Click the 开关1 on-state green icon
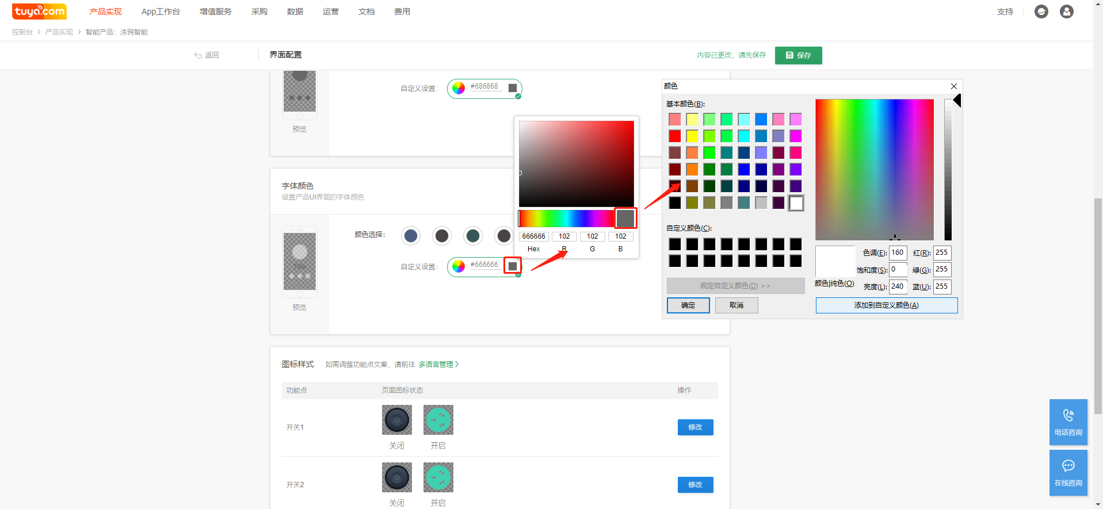1103x509 pixels. 438,420
